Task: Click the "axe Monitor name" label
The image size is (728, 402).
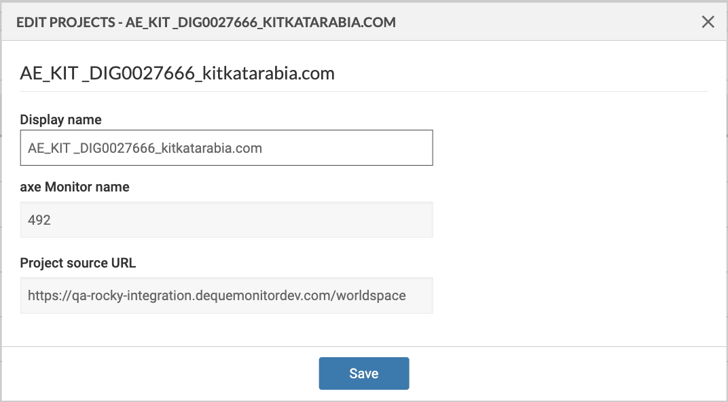Action: 75,187
